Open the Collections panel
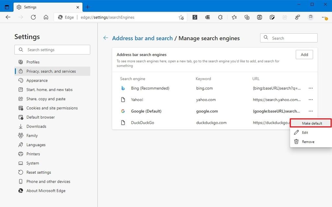Viewport: 332px width, 207px height. click(247, 17)
